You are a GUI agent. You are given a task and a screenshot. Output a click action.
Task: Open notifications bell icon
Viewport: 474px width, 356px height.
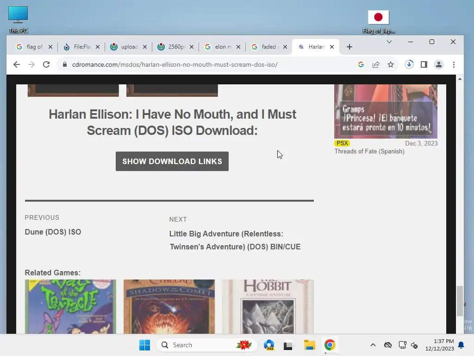coord(462,345)
